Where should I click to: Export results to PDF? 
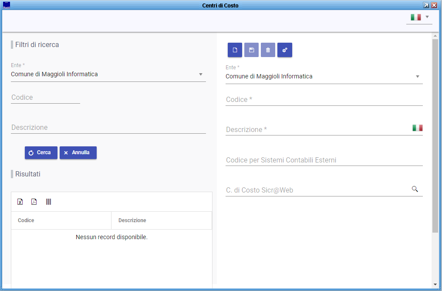tap(34, 202)
